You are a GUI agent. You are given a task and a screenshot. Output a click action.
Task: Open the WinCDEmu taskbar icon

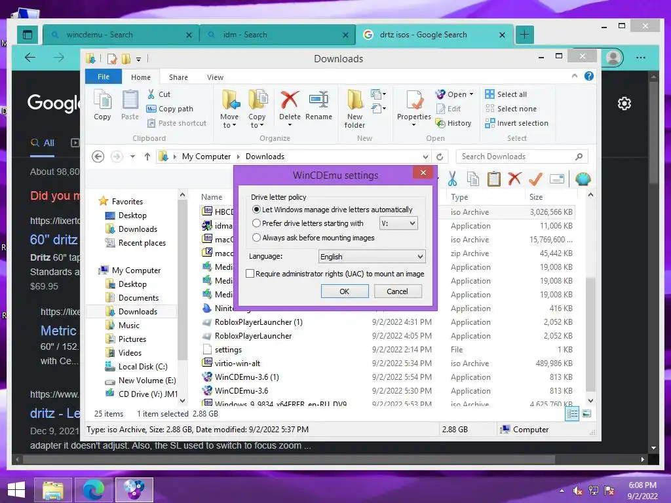tap(134, 490)
